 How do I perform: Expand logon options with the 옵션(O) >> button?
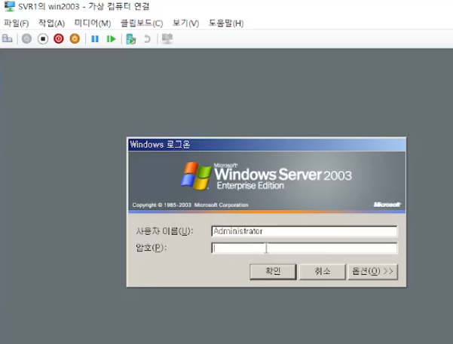coord(373,272)
